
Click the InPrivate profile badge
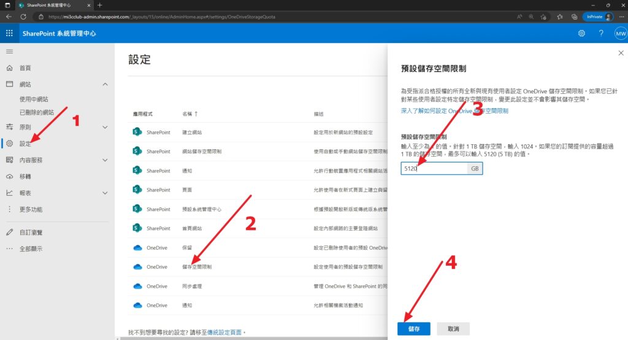(598, 17)
